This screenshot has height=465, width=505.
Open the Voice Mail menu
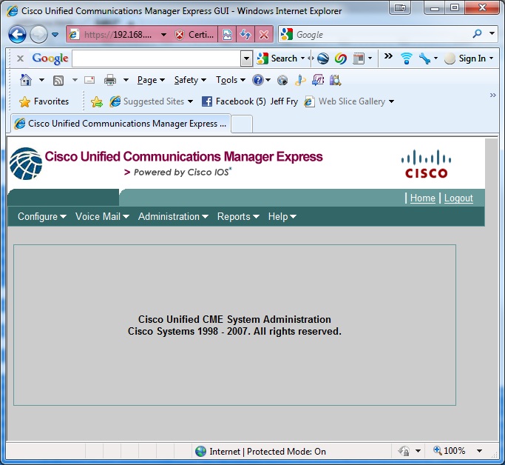[x=102, y=217]
